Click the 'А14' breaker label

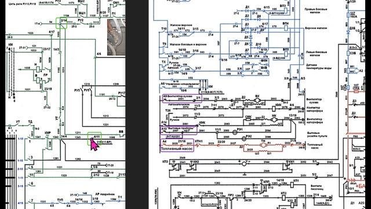pyautogui.click(x=164, y=122)
